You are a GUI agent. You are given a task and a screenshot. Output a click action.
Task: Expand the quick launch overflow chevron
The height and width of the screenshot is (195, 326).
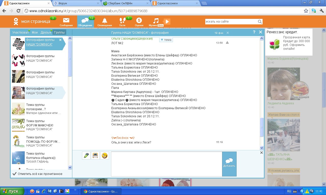point(75,190)
